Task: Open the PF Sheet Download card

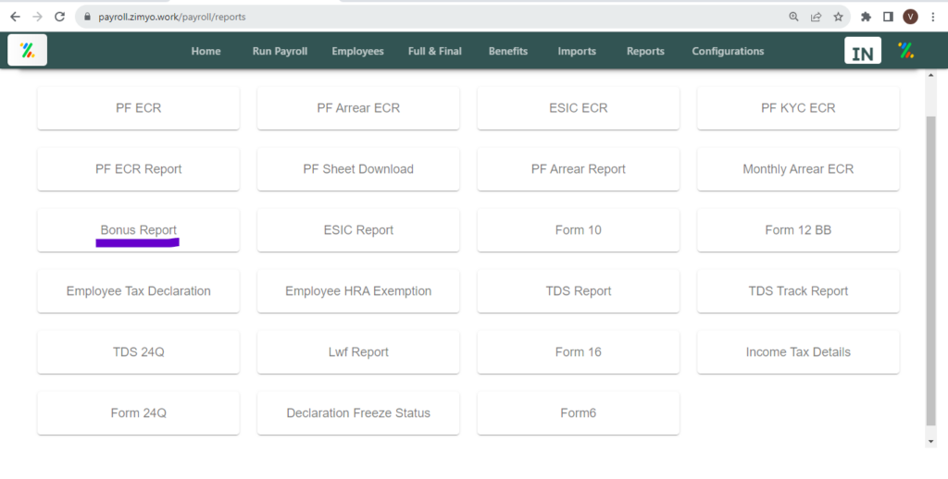Action: (x=358, y=169)
